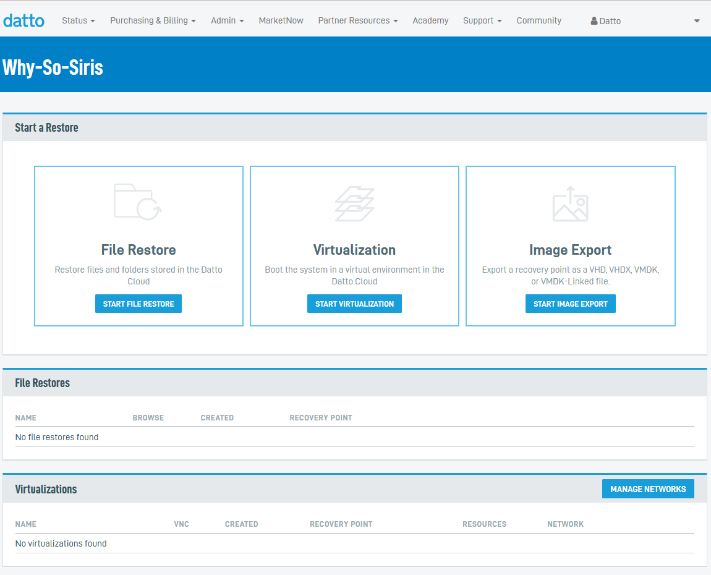Click the Datto user account icon
This screenshot has height=575, width=711.
(594, 21)
